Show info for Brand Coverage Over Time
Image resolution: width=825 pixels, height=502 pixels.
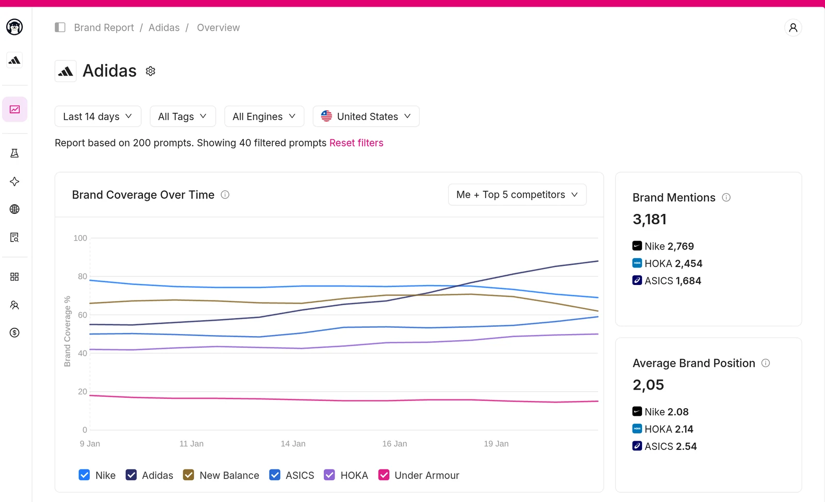[225, 195]
